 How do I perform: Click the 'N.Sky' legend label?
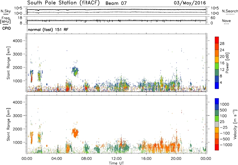coord(6,11)
